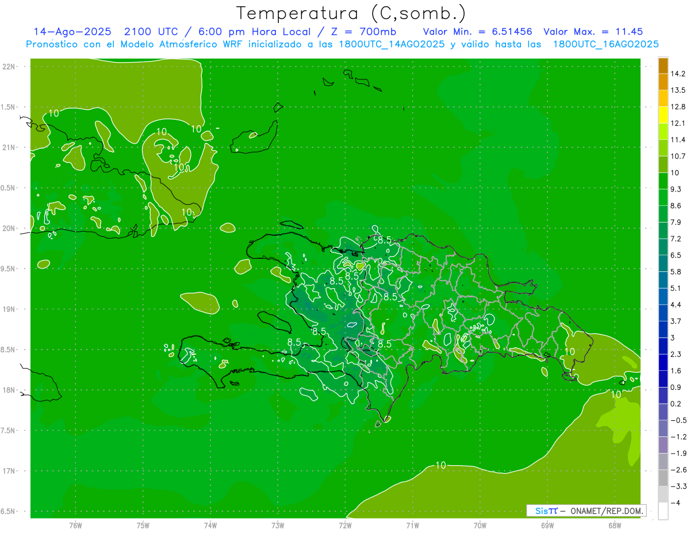The height and width of the screenshot is (533, 690).
Task: Click the "72W" longitude axis label
Action: pos(345,525)
